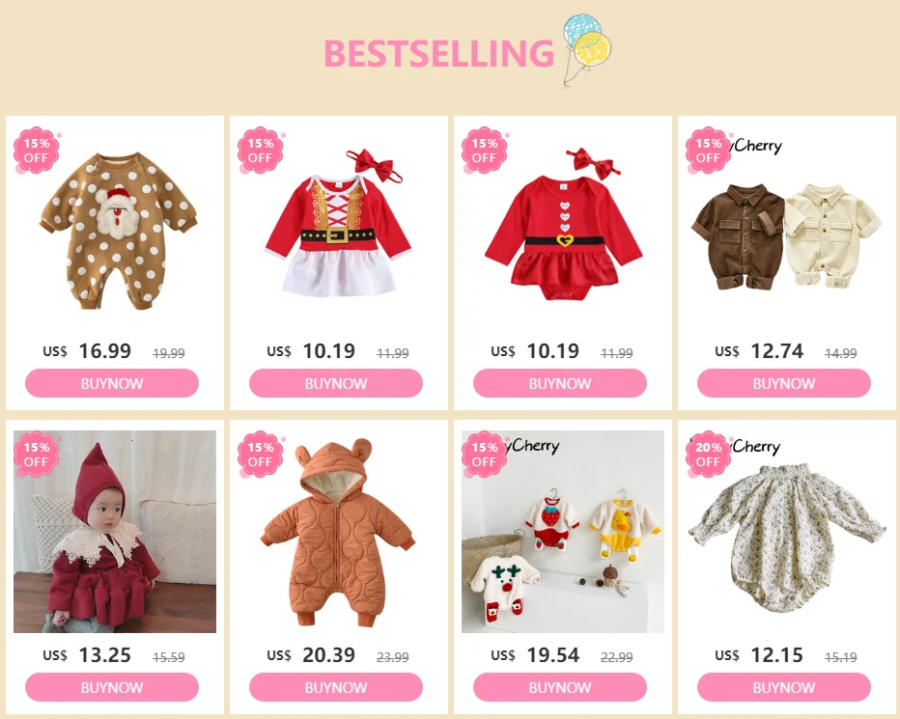The height and width of the screenshot is (719, 900).
Task: Open the hanging fleece rompers photo
Action: coord(562,532)
